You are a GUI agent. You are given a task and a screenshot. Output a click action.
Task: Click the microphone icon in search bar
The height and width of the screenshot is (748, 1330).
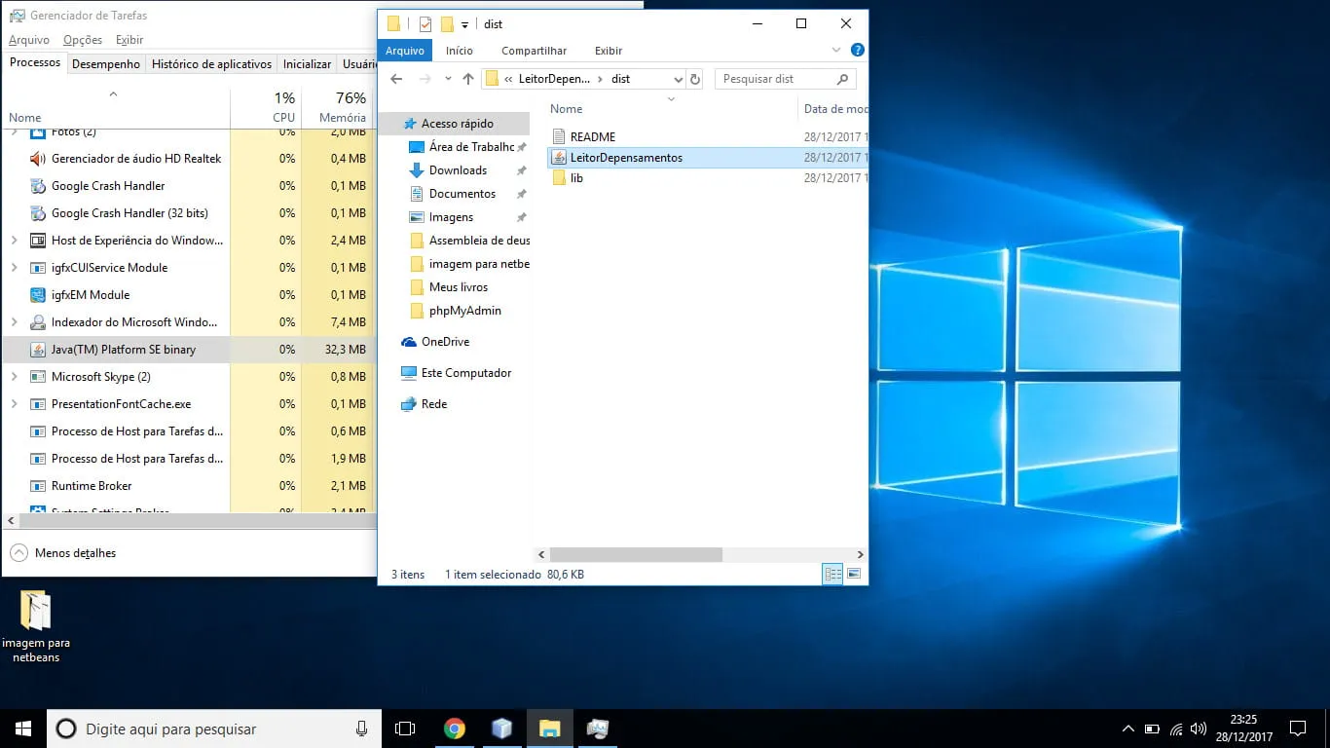(x=361, y=729)
